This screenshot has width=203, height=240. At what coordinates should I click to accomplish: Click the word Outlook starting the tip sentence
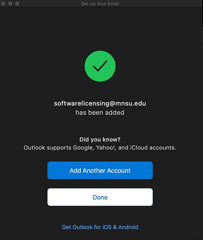pyautogui.click(x=34, y=148)
